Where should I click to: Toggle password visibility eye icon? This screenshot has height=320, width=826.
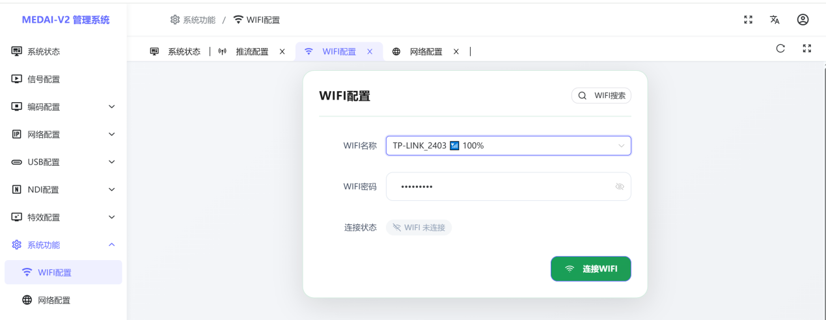(x=620, y=187)
